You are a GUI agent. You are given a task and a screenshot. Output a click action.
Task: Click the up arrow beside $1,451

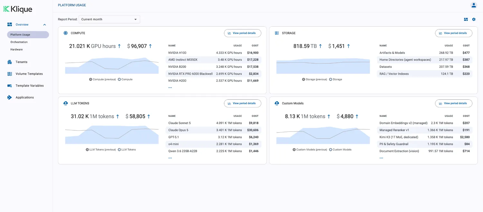coord(348,46)
